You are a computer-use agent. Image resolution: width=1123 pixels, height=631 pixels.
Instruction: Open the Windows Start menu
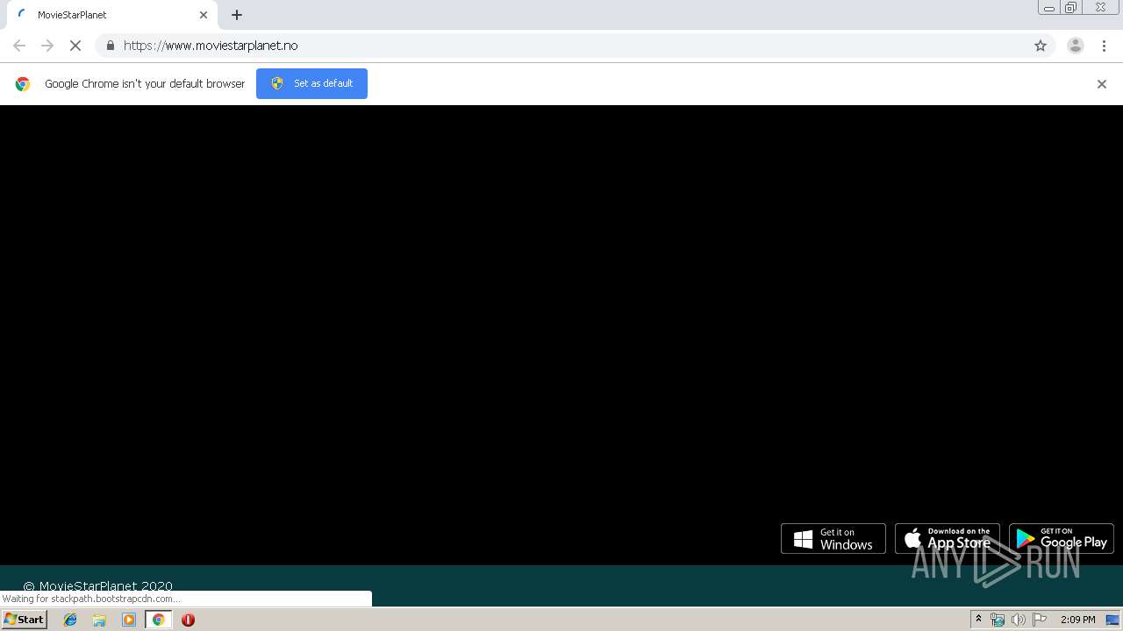[25, 620]
